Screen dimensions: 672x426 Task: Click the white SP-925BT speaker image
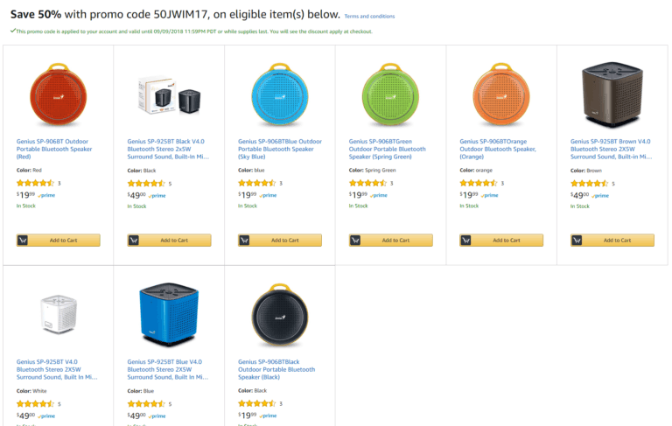58,315
